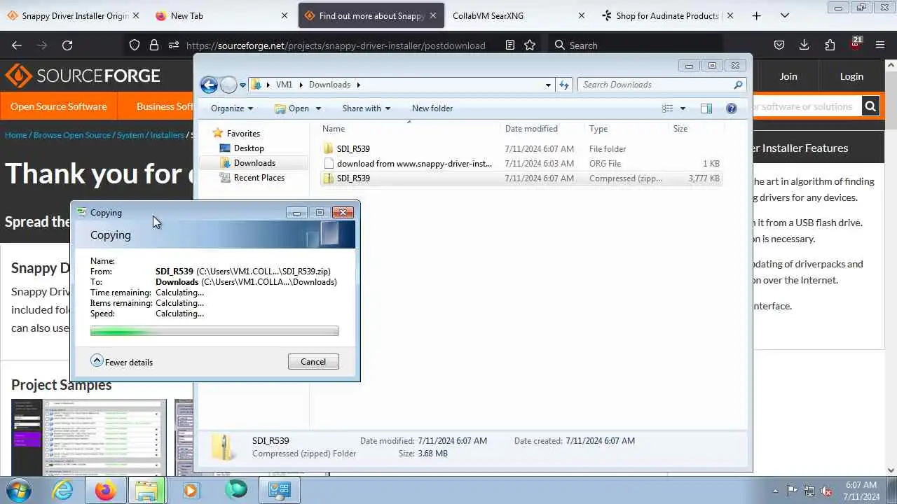
Task: Open a new Firefox tab with plus
Action: tap(756, 15)
